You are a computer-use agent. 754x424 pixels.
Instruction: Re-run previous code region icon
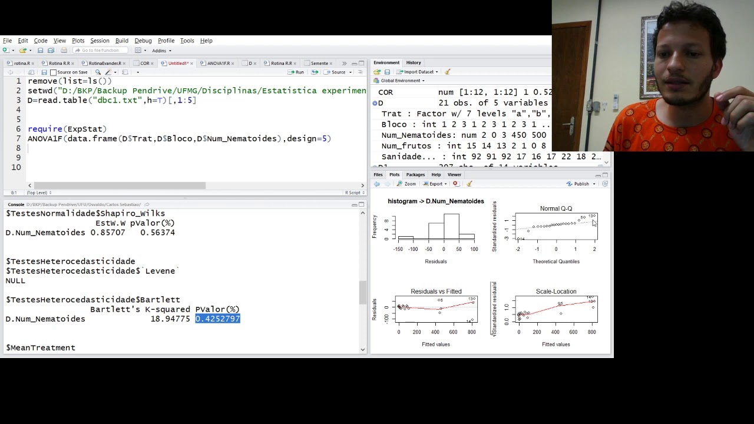(315, 72)
